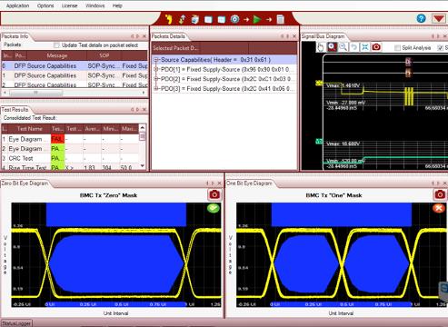This screenshot has height=327, width=448.
Task: Select the CRC Test row
Action: click(70, 158)
